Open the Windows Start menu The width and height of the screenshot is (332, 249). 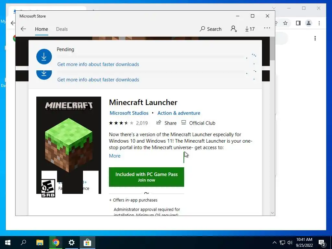point(8,243)
